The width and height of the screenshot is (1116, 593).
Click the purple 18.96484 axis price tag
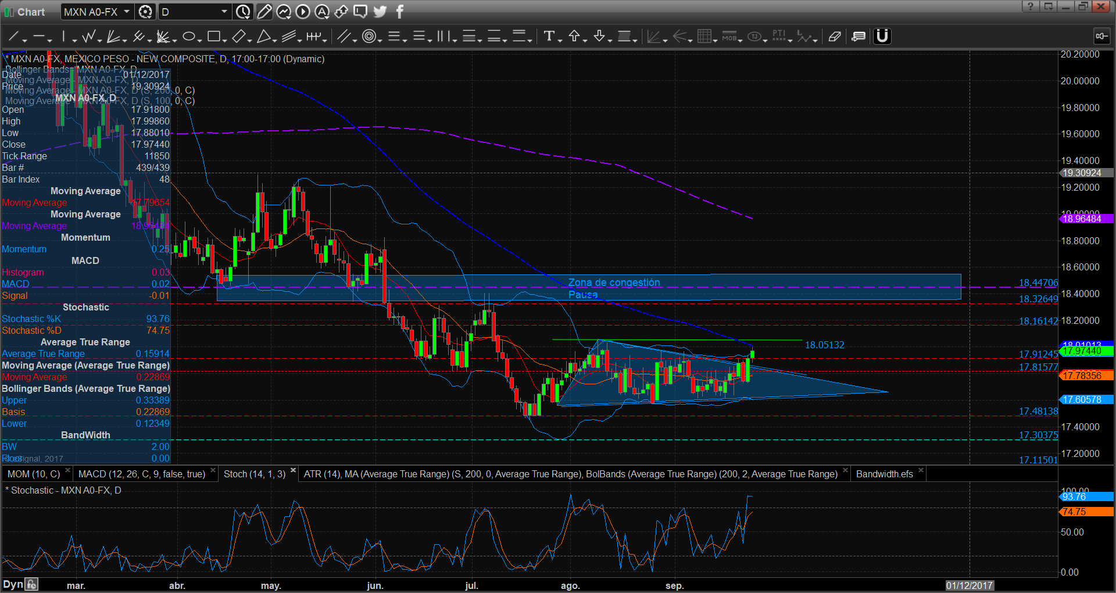(1086, 219)
